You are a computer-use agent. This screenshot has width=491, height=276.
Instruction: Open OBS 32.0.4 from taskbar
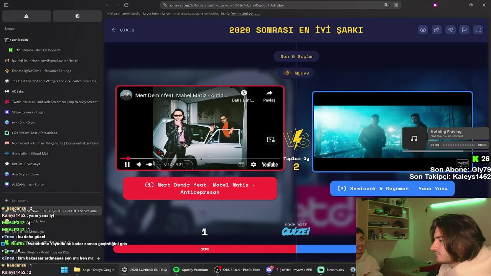point(237,269)
